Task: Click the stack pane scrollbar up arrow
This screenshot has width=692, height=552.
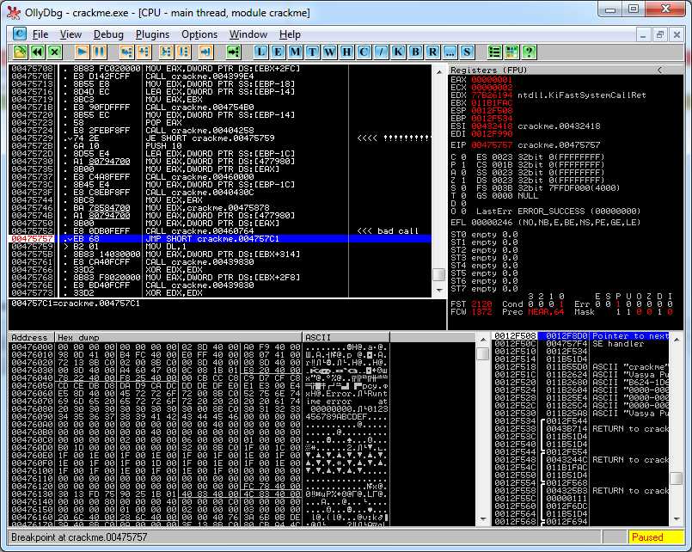Action: point(677,339)
